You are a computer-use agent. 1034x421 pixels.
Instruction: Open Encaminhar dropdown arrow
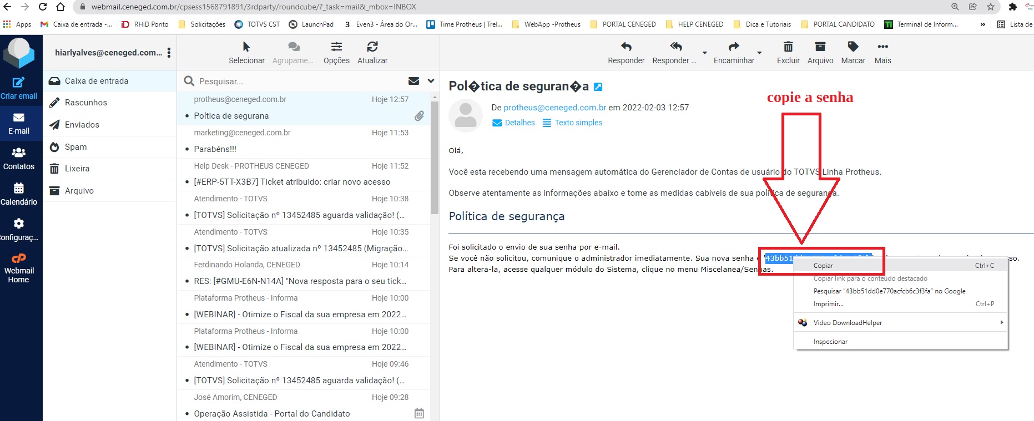point(759,53)
